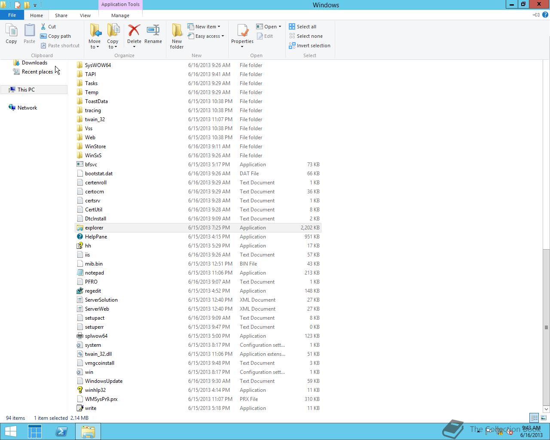Click Copy path in Clipboard group
Viewport: 550px width, 440px height.
pyautogui.click(x=55, y=36)
